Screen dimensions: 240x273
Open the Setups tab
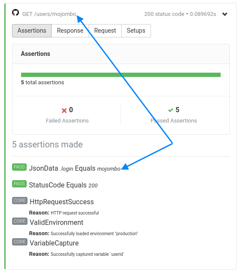click(x=136, y=31)
